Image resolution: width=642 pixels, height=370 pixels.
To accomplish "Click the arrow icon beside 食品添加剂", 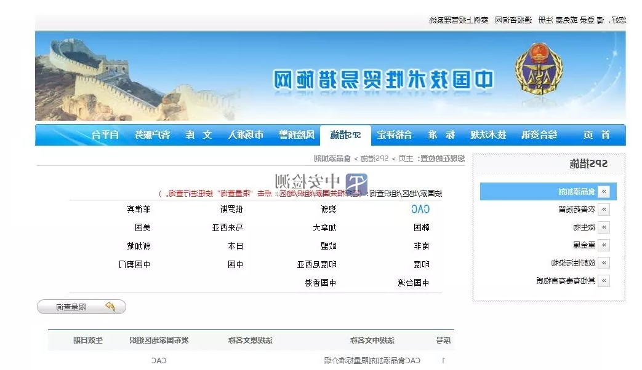I will pos(604,192).
